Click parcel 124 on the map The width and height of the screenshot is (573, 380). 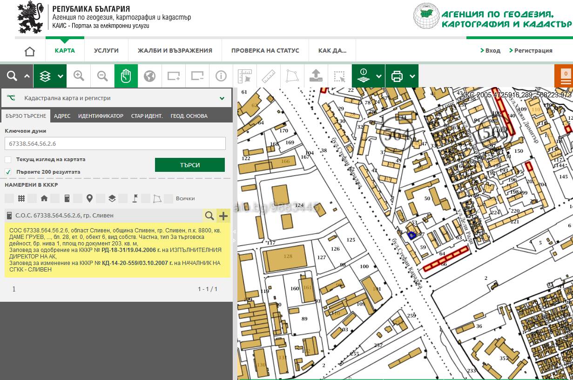(x=299, y=205)
